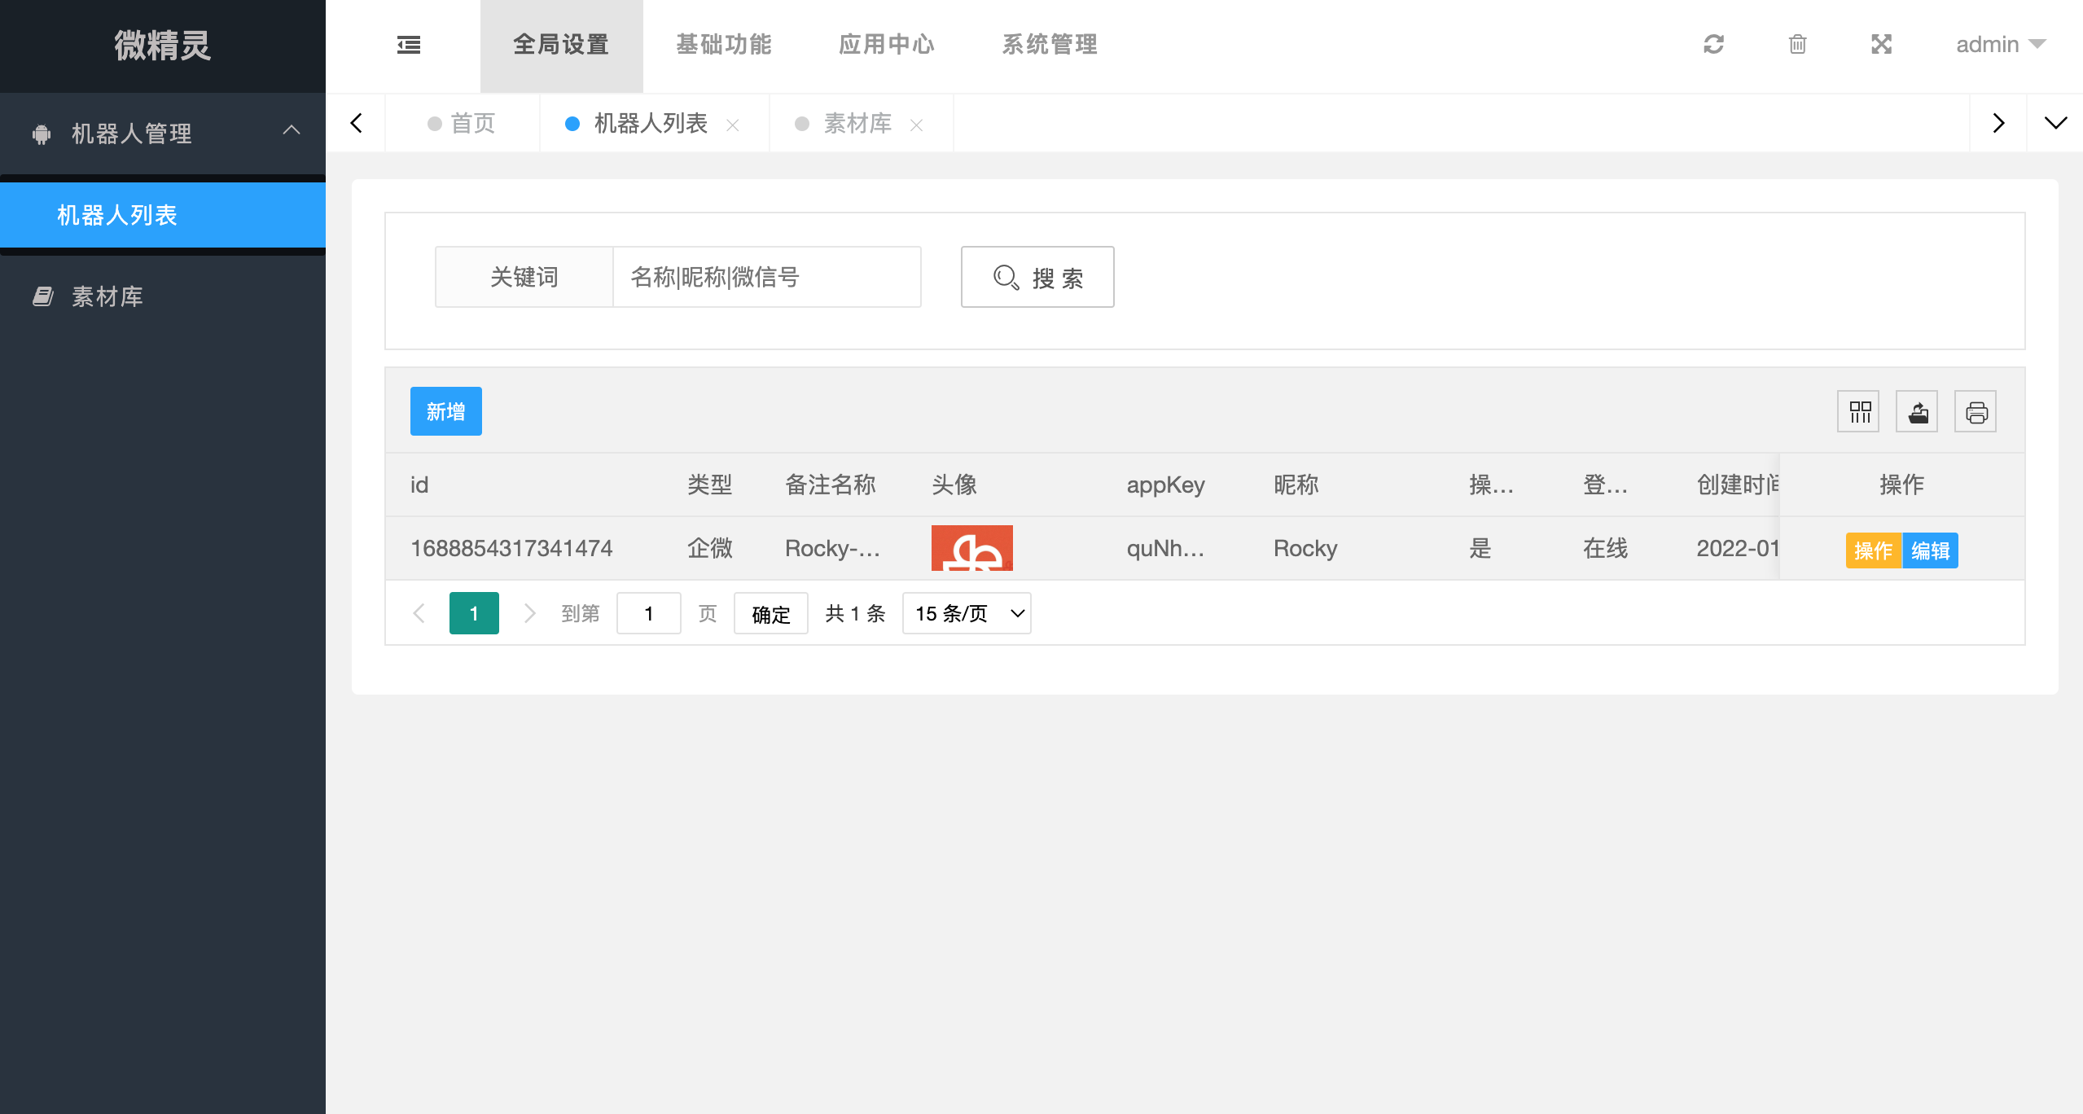Viewport: 2083px width, 1114px height.
Task: Switch to the 素材库 page tab
Action: click(x=857, y=124)
